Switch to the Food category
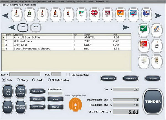Screen dimensions: 166x120 click(x=36, y=27)
